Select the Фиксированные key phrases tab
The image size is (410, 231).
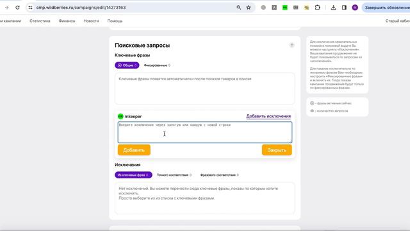pyautogui.click(x=157, y=65)
